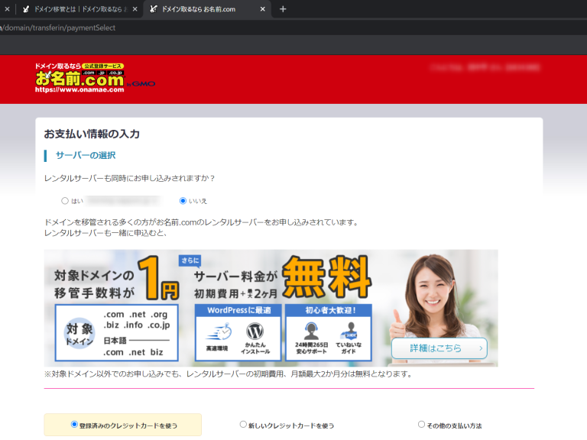The image size is (587, 440).
Task: Close the ドメイン移管とは tab
Action: [x=135, y=9]
